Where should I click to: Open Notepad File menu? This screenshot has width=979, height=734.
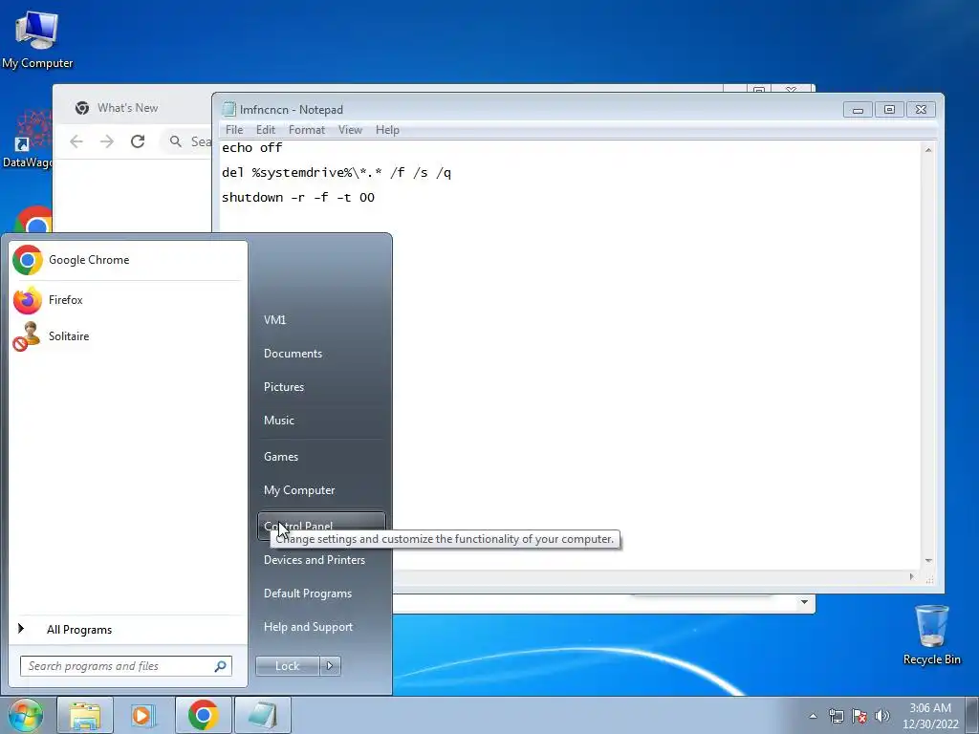pos(234,130)
